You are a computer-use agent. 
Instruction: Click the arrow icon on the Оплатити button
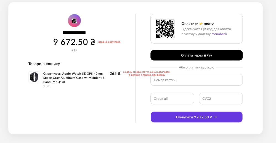216,117
